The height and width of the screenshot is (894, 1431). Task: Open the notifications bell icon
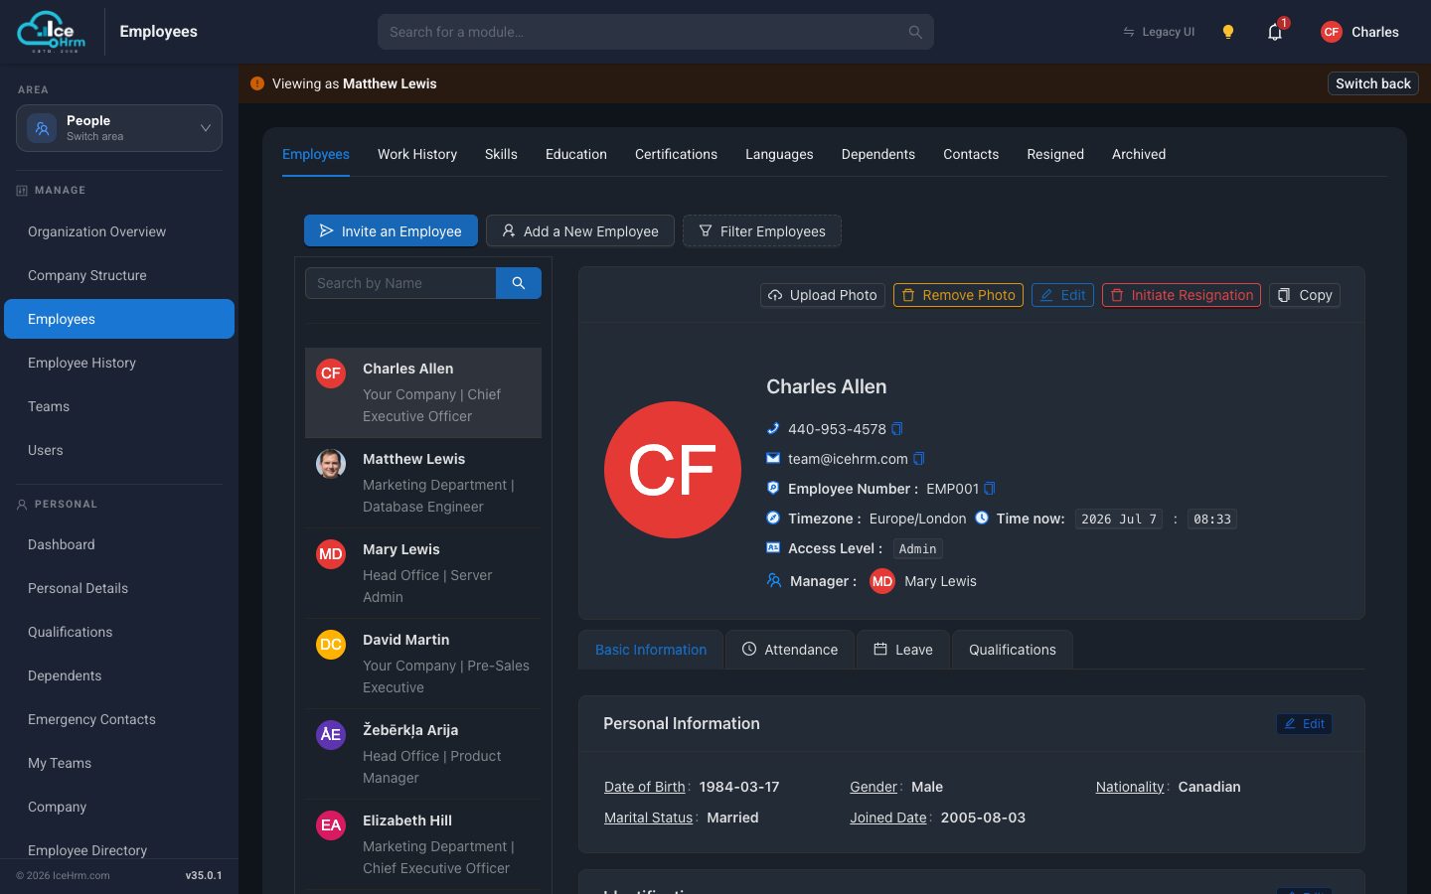coord(1275,32)
